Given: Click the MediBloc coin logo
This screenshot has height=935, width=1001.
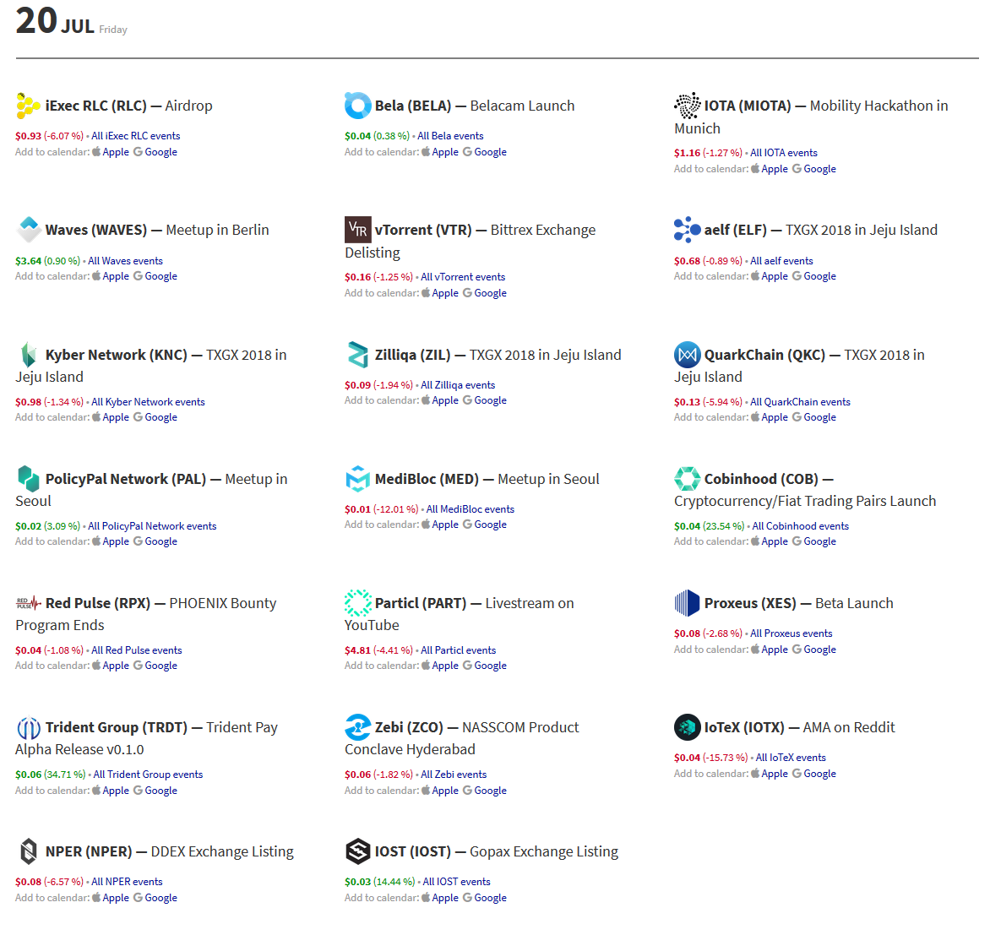Looking at the screenshot, I should tap(357, 479).
